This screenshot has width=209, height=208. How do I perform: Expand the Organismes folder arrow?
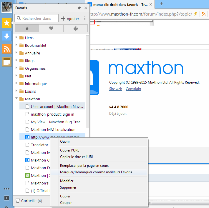(16, 68)
